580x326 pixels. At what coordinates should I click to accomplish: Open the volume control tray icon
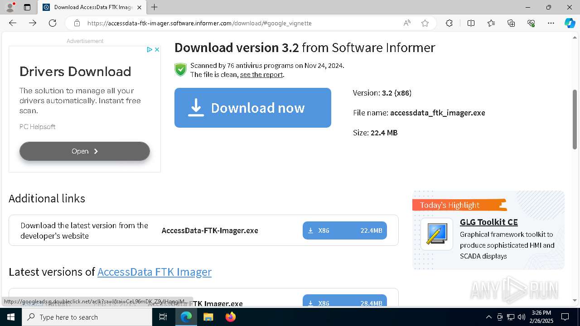tap(522, 317)
